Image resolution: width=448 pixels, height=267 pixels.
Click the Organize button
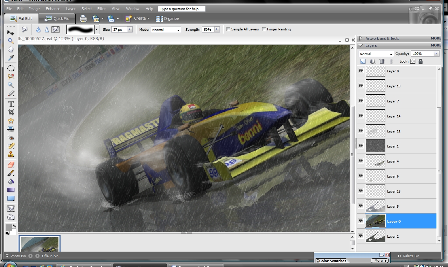[167, 19]
